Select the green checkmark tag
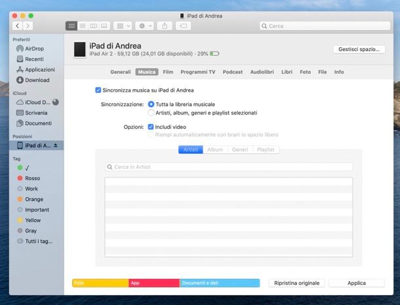This screenshot has height=305, width=400. (24, 168)
